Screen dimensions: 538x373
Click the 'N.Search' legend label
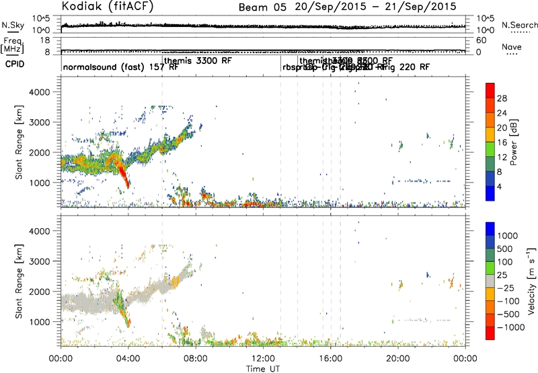pyautogui.click(x=519, y=25)
